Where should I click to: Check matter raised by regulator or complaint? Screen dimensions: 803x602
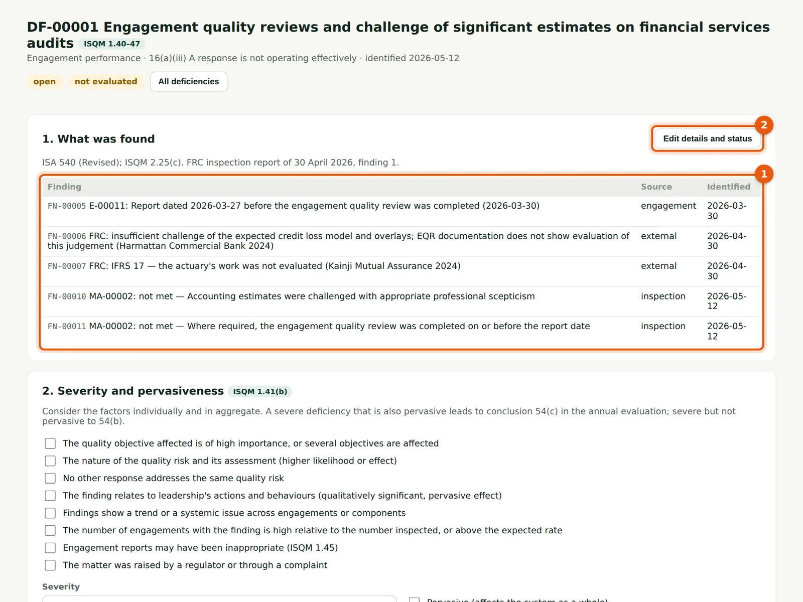[50, 565]
